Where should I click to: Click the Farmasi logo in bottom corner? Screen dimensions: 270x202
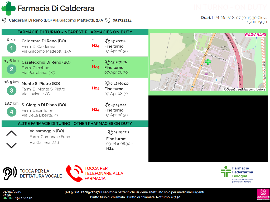[263, 195]
